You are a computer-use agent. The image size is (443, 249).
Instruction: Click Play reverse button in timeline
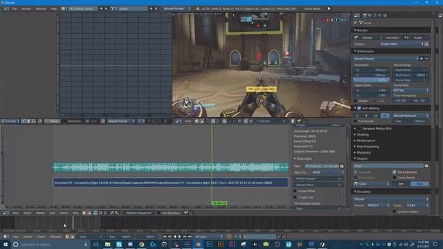(x=174, y=237)
